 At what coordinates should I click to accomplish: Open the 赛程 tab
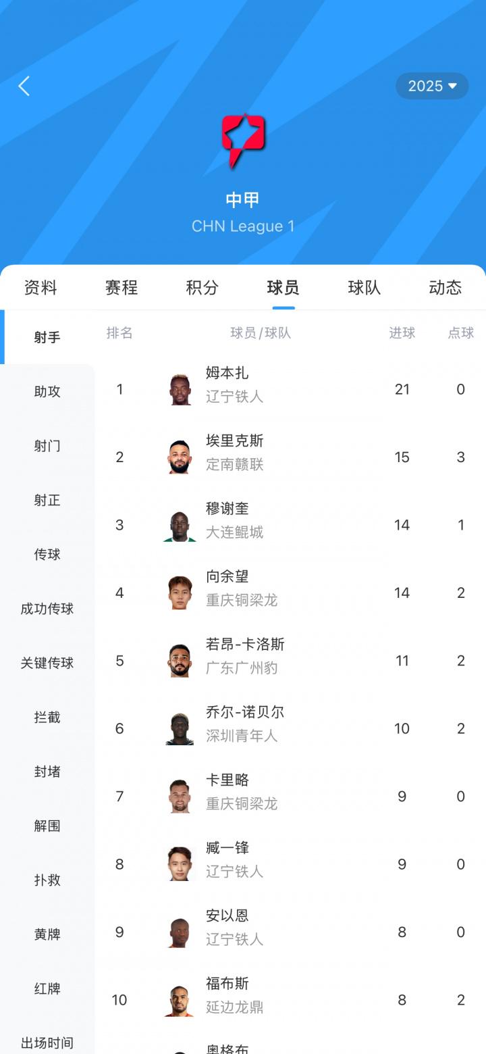[x=120, y=287]
